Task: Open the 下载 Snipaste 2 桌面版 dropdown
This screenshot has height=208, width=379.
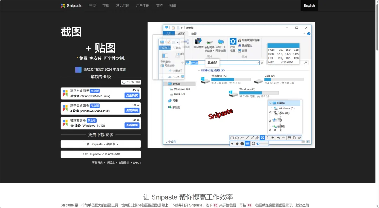Action: pos(101,144)
